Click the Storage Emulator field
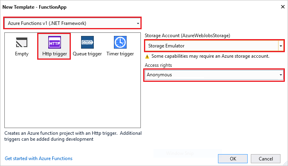 (x=212, y=46)
